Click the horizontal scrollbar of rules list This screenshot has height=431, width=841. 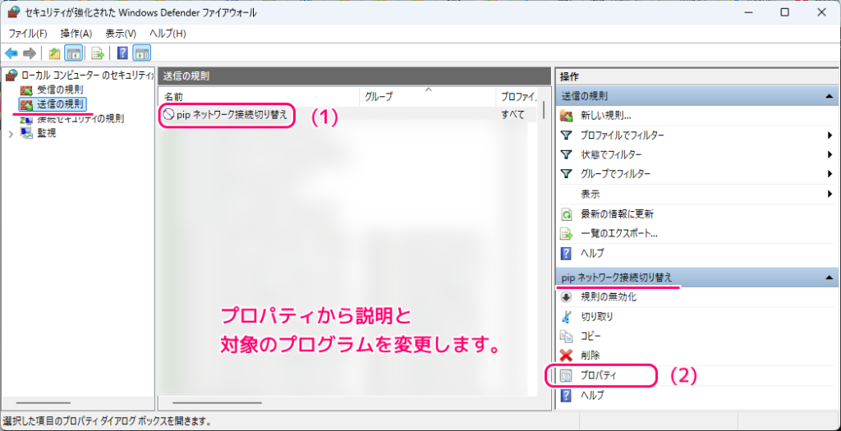[x=217, y=402]
